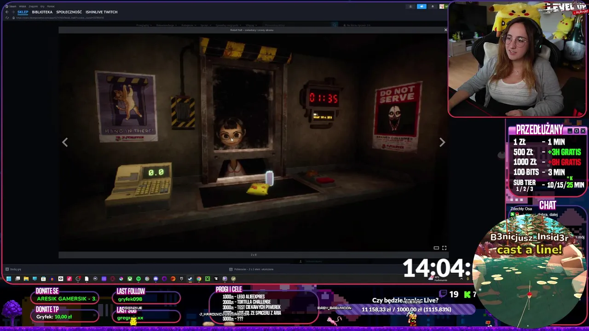The height and width of the screenshot is (331, 589).
Task: Open Minecraft from the taskbar
Action: coord(208,279)
